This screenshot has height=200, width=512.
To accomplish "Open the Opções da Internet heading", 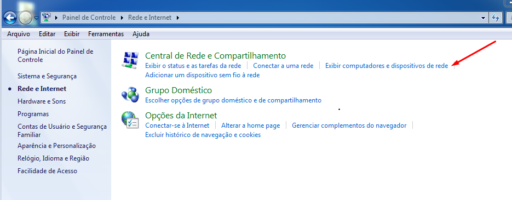I will point(181,116).
